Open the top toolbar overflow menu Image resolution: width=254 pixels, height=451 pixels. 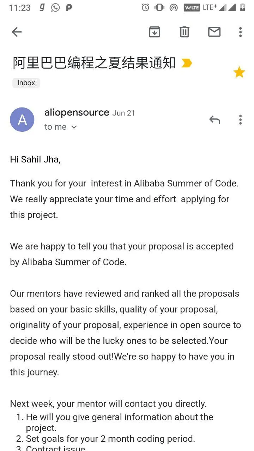pos(240,32)
